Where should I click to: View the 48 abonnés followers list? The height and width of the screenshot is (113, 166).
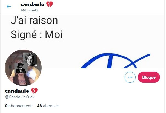pos(48,106)
